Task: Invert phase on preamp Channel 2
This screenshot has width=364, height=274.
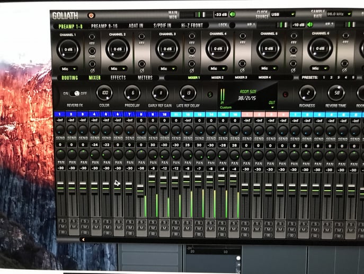Action: pyautogui.click(x=142, y=64)
